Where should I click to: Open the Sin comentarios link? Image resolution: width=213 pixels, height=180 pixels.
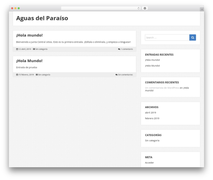tap(125, 74)
